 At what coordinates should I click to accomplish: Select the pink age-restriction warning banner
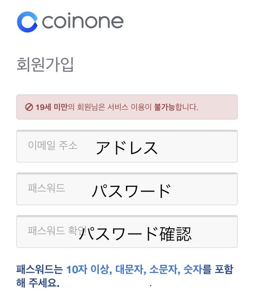[127, 107]
